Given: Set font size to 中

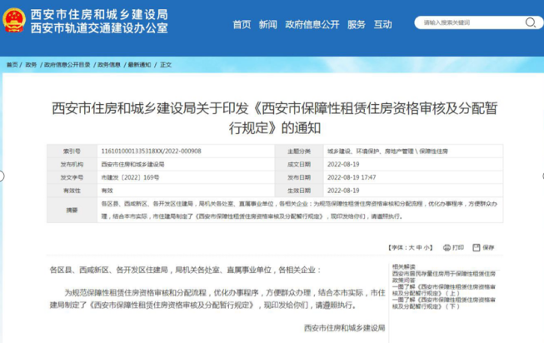Looking at the screenshot, I should point(419,247).
